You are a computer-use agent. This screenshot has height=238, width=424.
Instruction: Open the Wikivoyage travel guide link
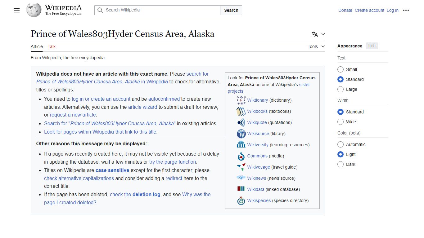259,167
